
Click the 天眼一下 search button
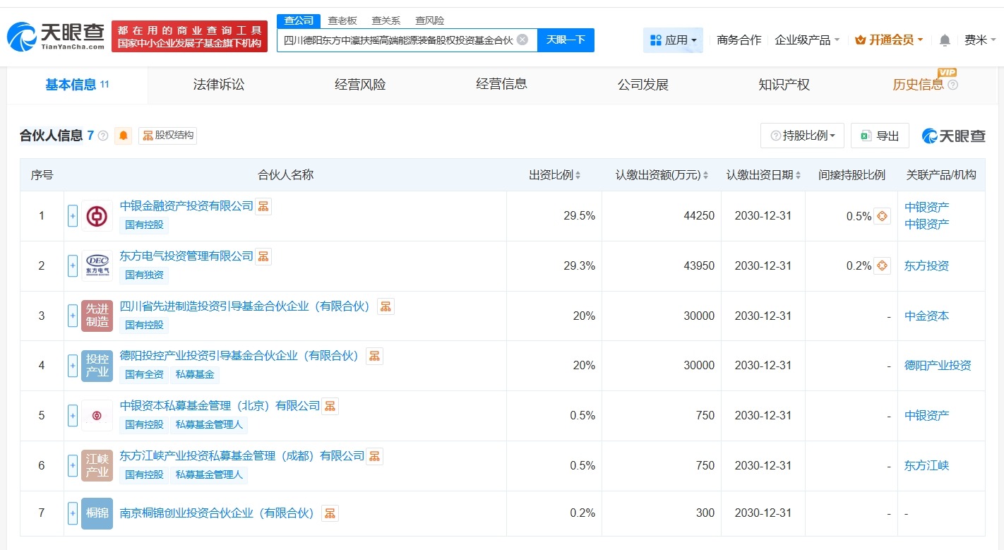tap(568, 40)
